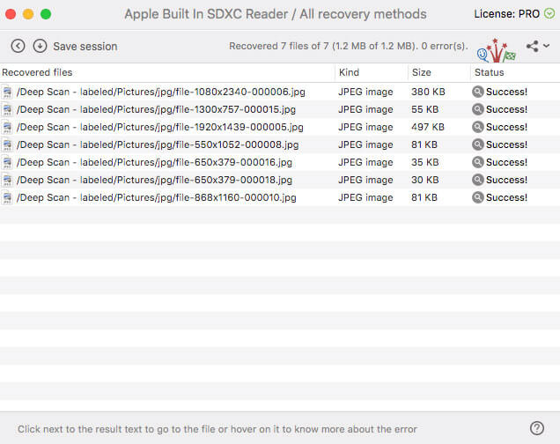The height and width of the screenshot is (444, 560).
Task: Click the file icon of file-550x1052-000008.jpg
Action: [x=7, y=144]
